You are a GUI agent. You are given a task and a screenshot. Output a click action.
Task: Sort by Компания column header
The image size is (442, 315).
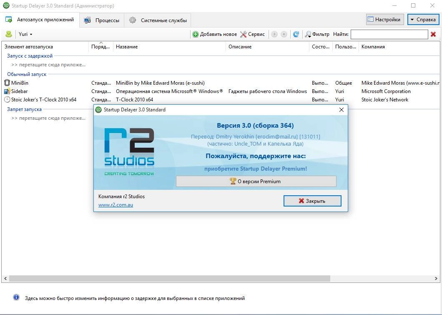pyautogui.click(x=399, y=47)
